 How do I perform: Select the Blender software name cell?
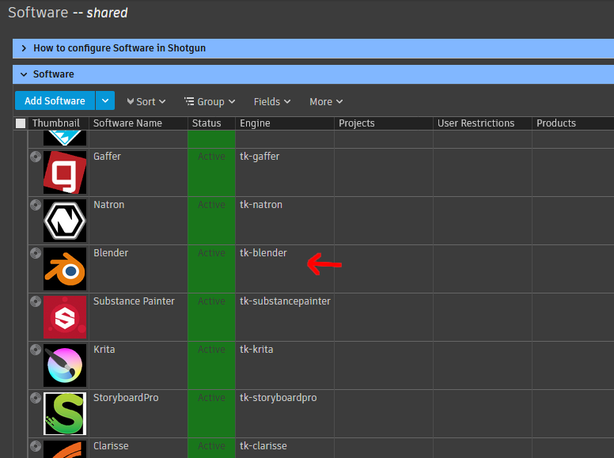[x=138, y=269]
